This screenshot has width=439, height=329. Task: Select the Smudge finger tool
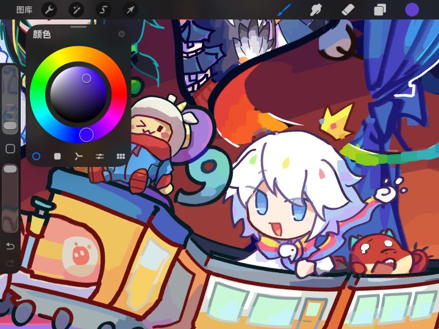[x=316, y=10]
